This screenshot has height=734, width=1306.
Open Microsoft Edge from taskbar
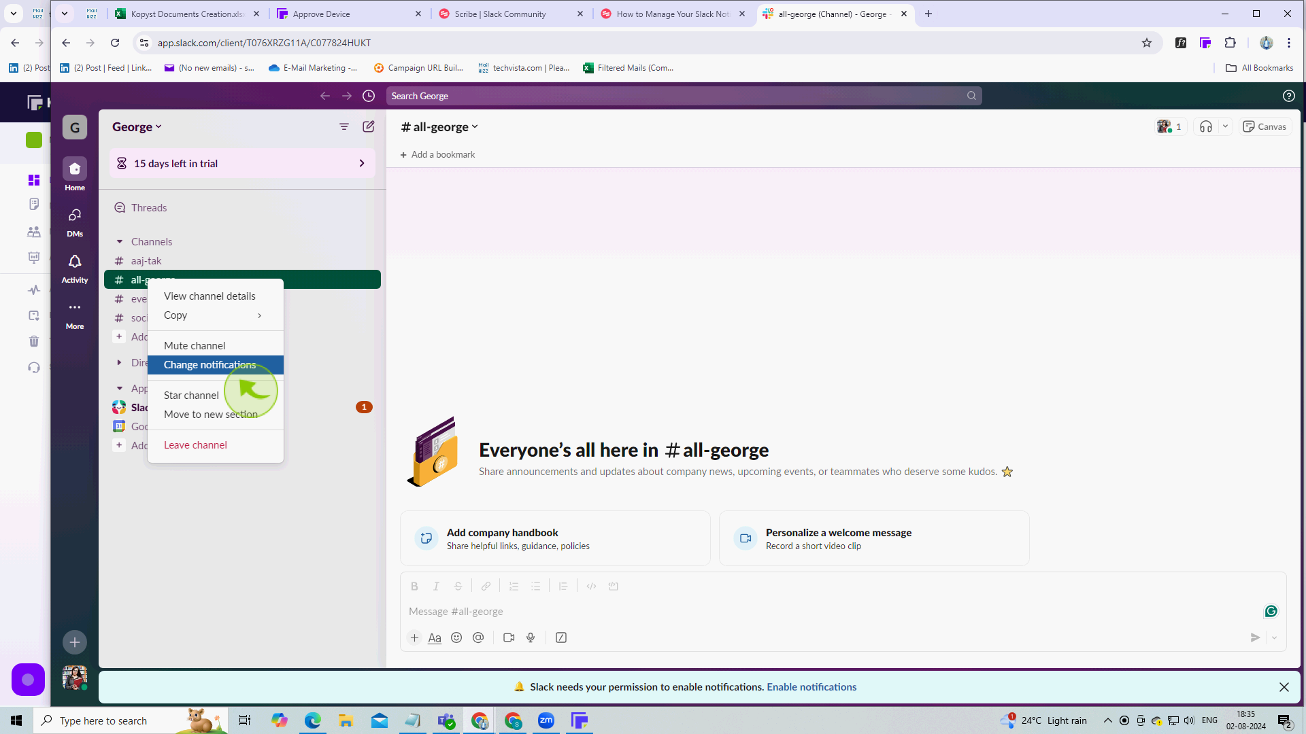click(x=312, y=720)
